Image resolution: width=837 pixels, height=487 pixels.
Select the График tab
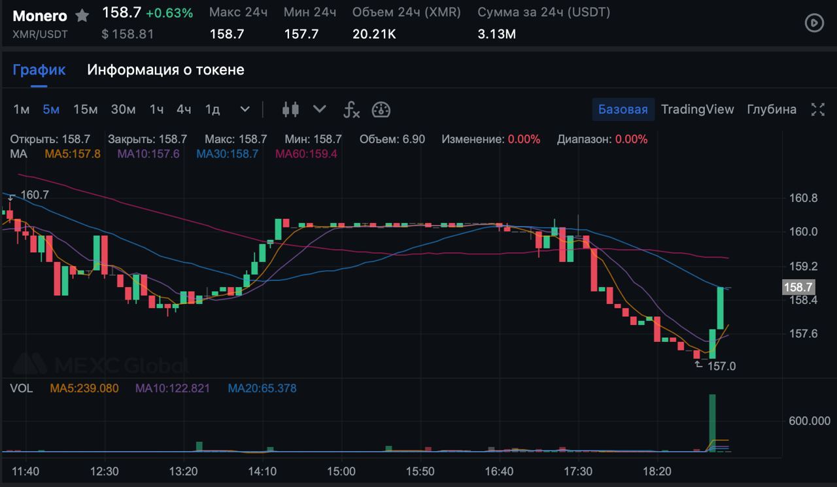point(39,69)
